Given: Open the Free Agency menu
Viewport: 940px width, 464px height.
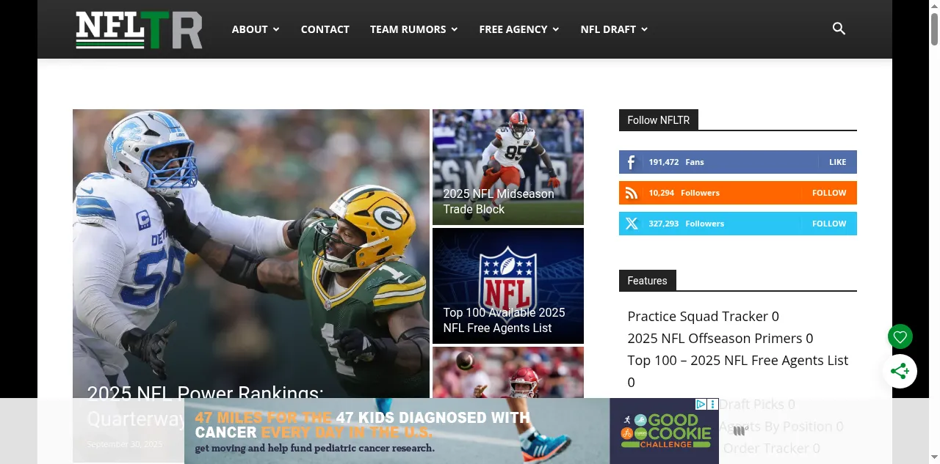Looking at the screenshot, I should pyautogui.click(x=513, y=29).
